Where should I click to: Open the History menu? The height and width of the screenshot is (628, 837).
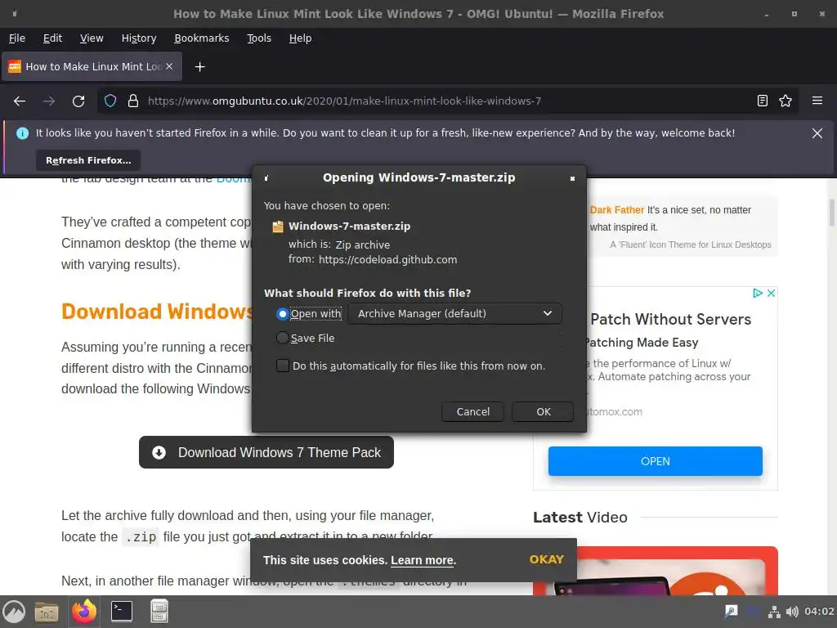click(x=139, y=38)
